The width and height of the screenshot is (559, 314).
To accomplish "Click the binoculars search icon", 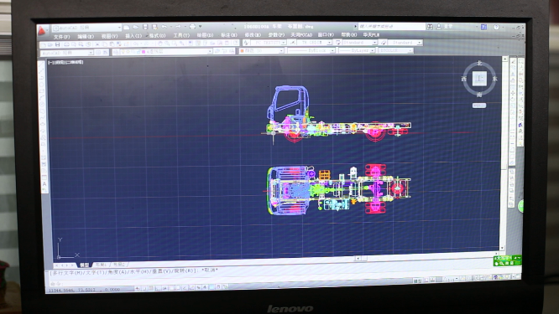I will pos(430,27).
